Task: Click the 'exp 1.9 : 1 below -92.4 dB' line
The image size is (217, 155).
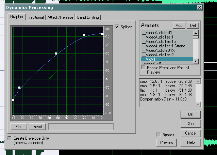Action: coord(166,95)
